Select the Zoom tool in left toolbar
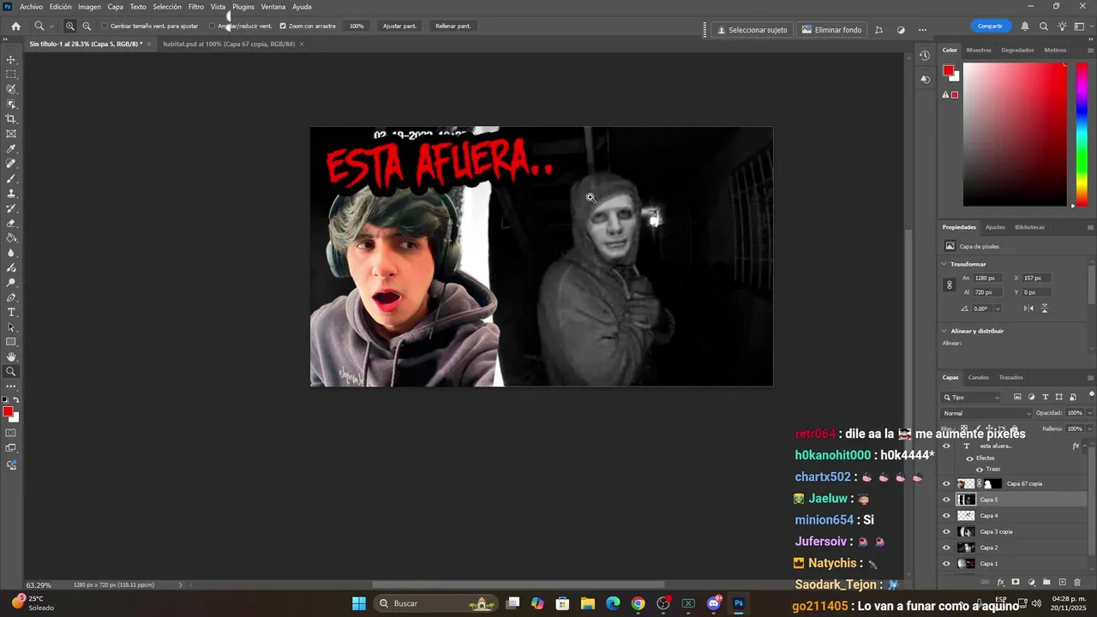The image size is (1097, 617). (x=11, y=372)
